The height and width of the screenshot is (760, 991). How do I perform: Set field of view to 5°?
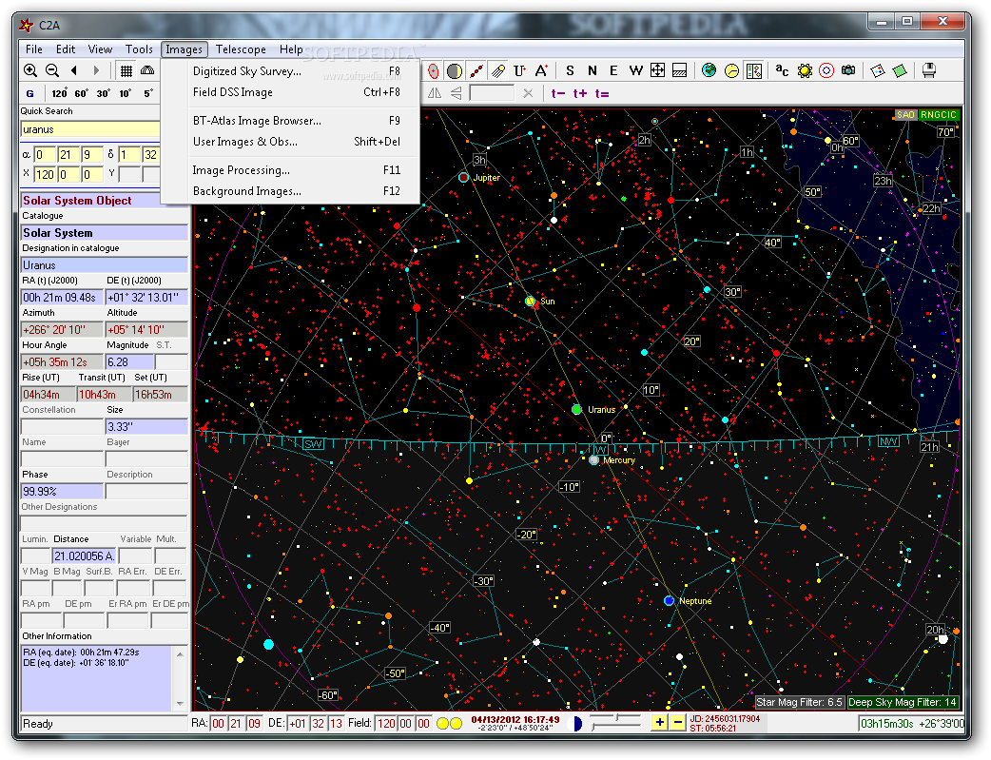coord(148,93)
